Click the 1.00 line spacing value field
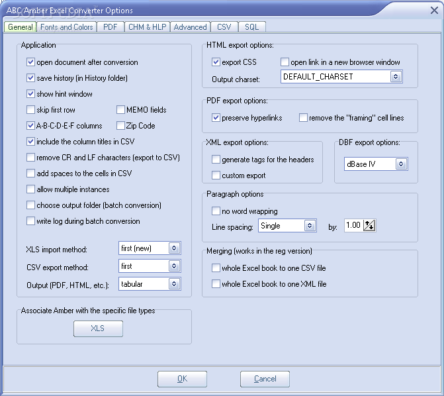Screen dimensions: 444x396 (353, 226)
